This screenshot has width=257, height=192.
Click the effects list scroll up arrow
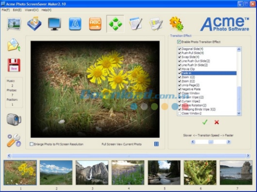pos(239,49)
